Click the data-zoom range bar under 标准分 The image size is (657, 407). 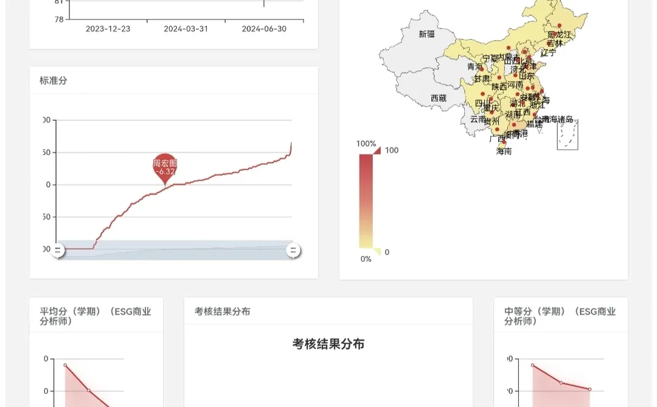(175, 250)
